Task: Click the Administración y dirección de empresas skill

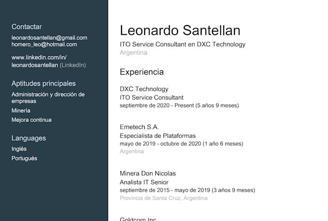Action: point(48,98)
